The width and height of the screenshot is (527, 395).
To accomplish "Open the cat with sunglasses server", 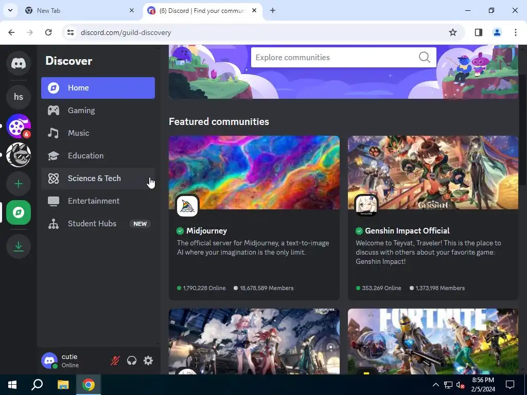I will (19, 155).
